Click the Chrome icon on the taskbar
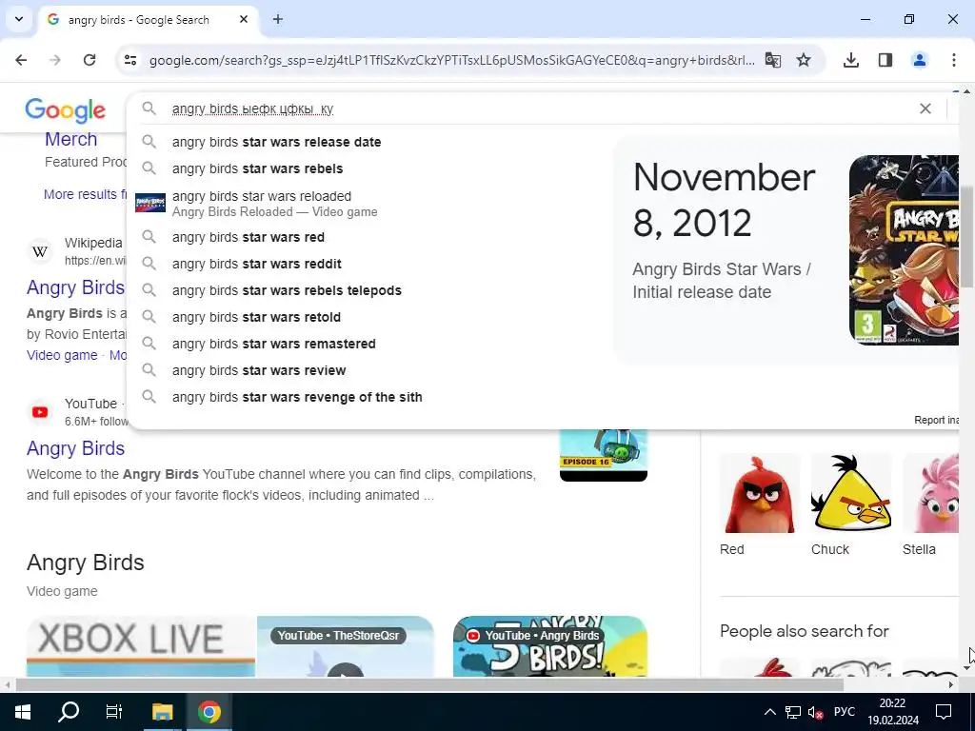Screen dimensions: 975x731 click(209, 712)
